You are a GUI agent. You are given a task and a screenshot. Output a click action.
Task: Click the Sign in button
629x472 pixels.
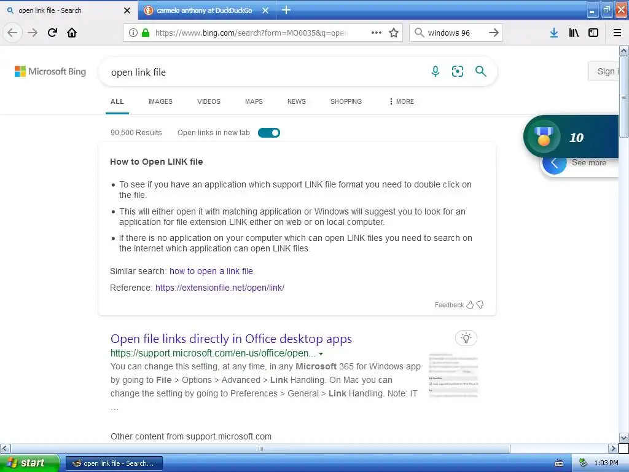pyautogui.click(x=604, y=71)
